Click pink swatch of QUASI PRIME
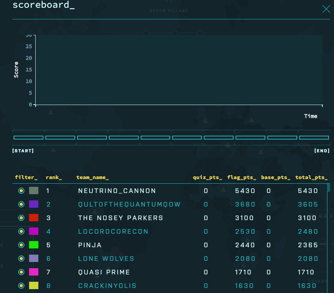Image resolution: width=334 pixels, height=293 pixels. (x=34, y=272)
